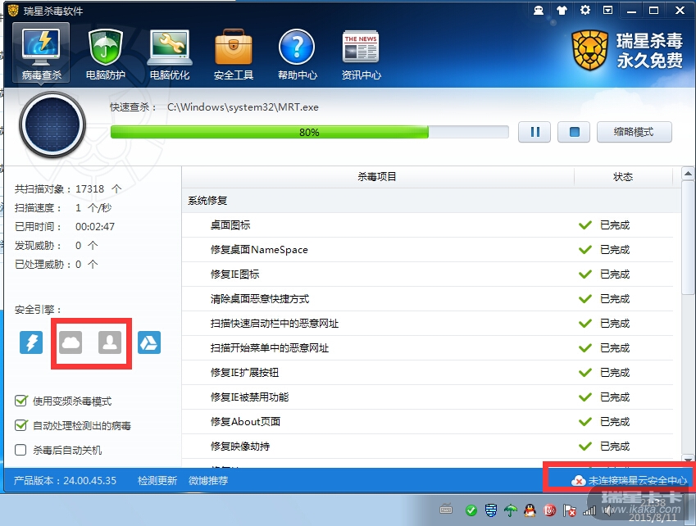The width and height of the screenshot is (696, 526).
Task: Uncheck 自动处理检测出的病毒 option
Action: (20, 425)
